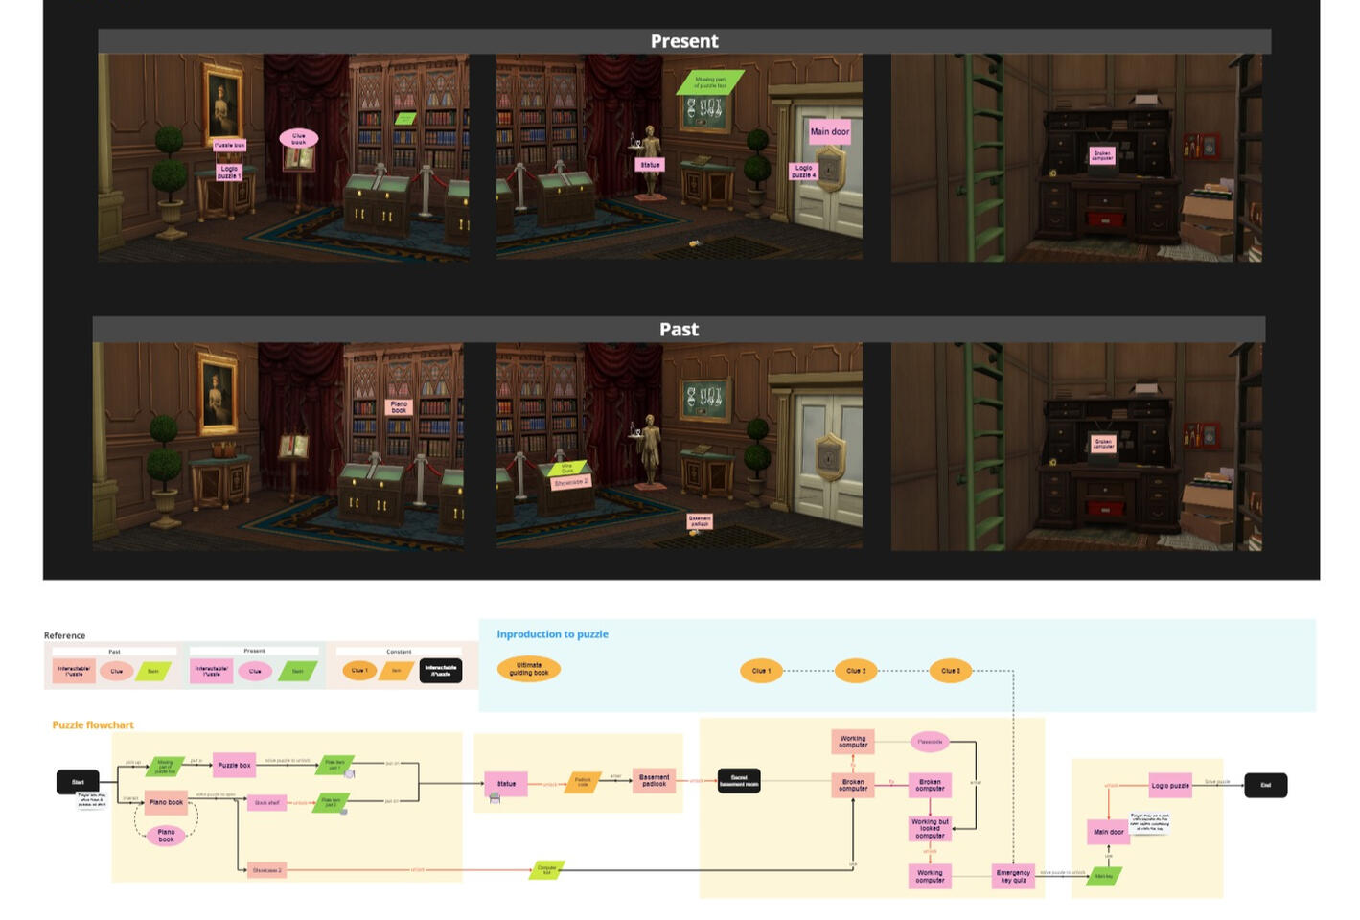Select the Puzzle flowchart heading text

pyautogui.click(x=93, y=725)
